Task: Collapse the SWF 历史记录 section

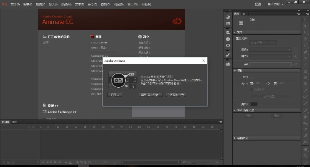Action: point(235,110)
